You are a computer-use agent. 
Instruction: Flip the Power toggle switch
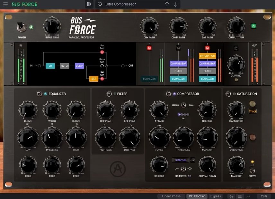(x=22, y=27)
